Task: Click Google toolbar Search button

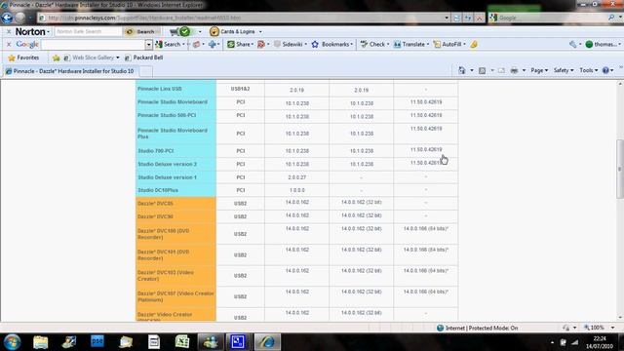Action: 169,44
